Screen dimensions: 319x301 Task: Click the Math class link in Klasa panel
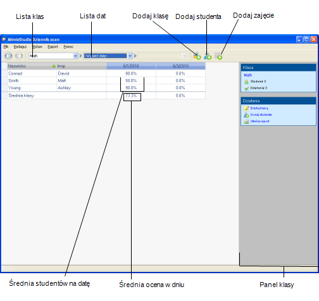point(248,75)
